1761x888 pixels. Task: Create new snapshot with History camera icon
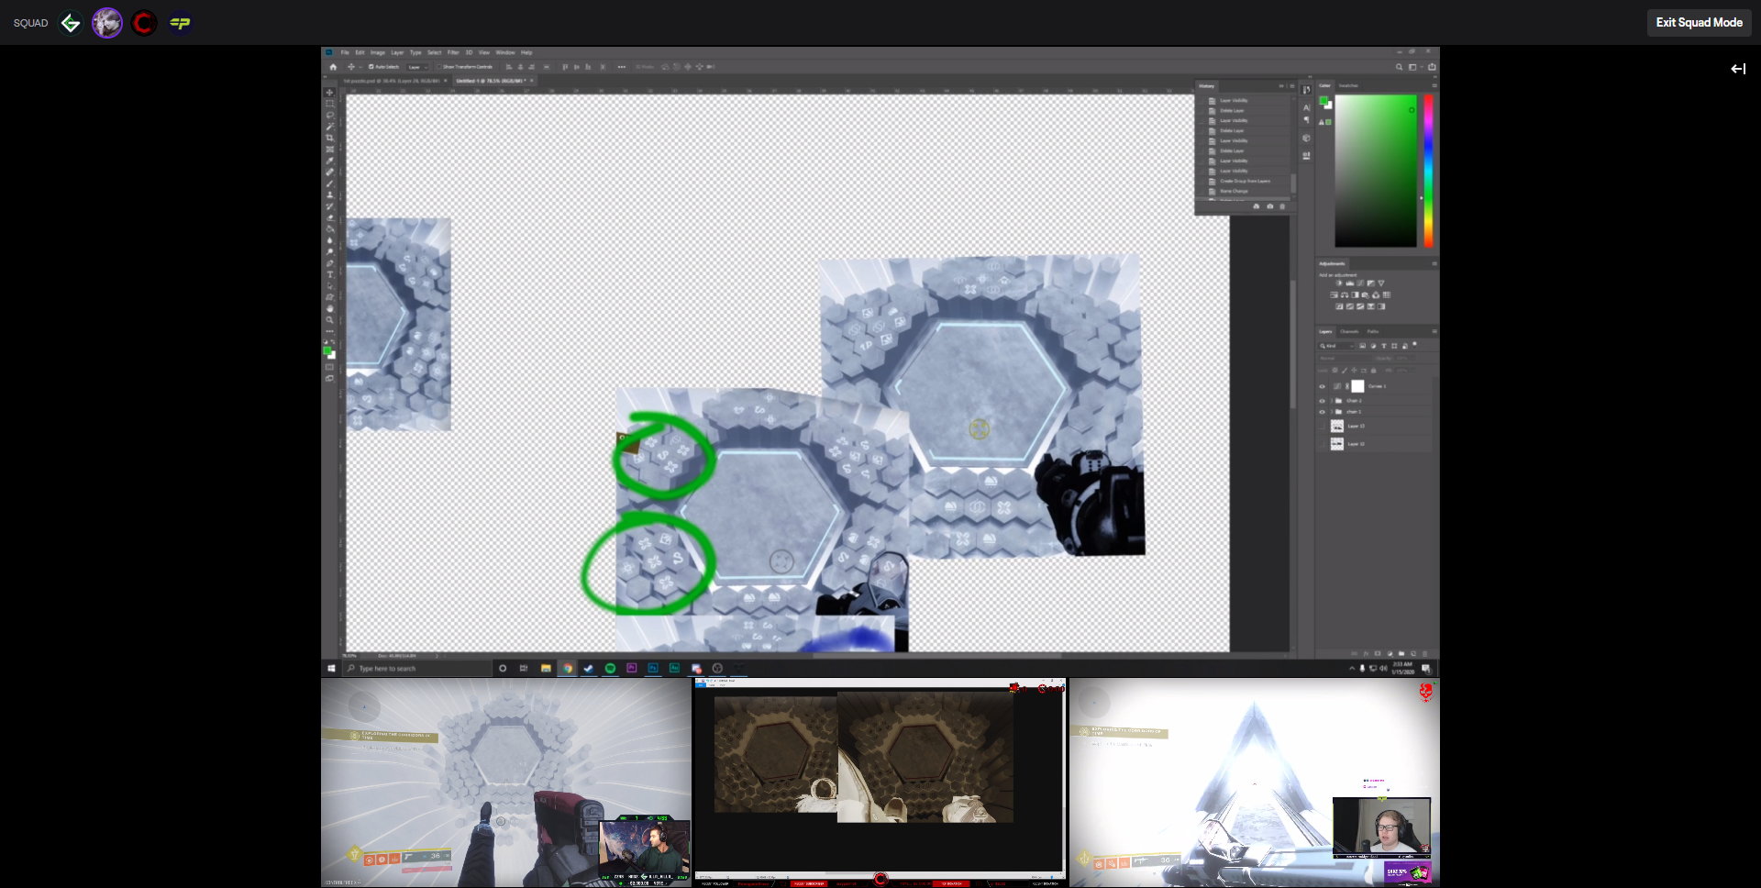(x=1269, y=206)
